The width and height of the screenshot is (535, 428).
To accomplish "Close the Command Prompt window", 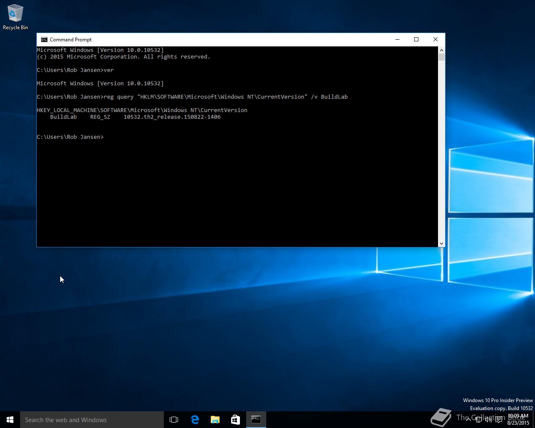I will 436,39.
